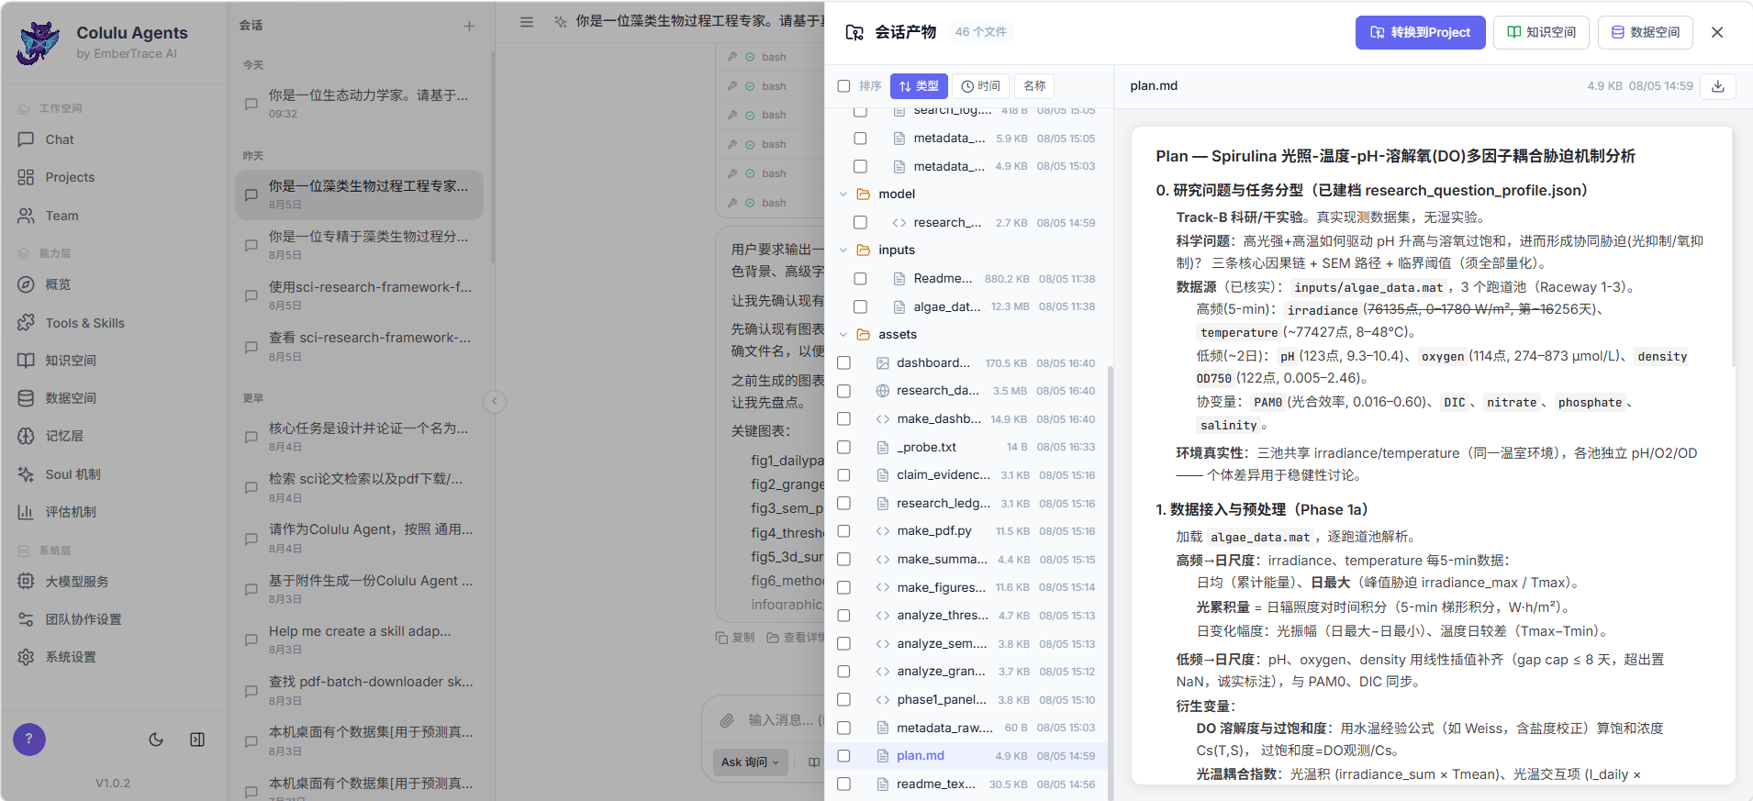Collapse the inputs folder
The image size is (1753, 801).
(x=843, y=250)
